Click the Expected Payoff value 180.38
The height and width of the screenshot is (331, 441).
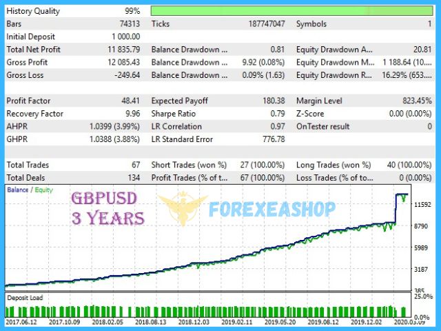[x=274, y=101]
